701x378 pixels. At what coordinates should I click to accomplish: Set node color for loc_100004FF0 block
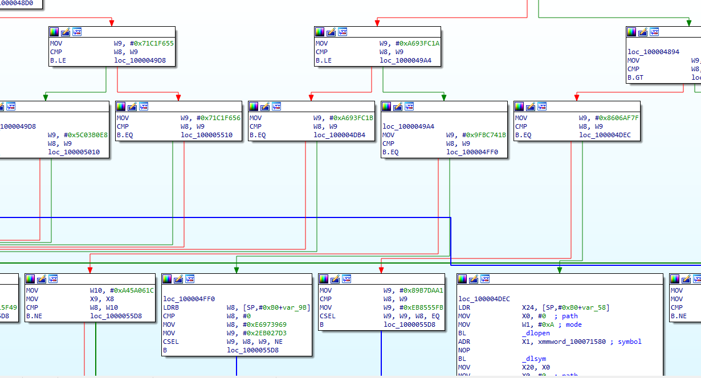point(167,279)
